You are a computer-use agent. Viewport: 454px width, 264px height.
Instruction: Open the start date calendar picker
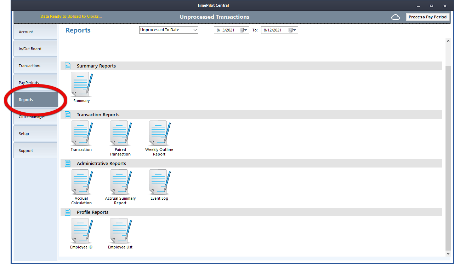[244, 30]
